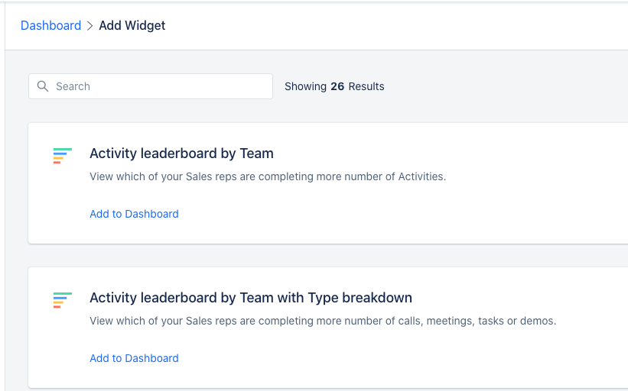Viewport: 628px width, 391px height.
Task: Focus the Search widgets input field
Action: point(151,86)
